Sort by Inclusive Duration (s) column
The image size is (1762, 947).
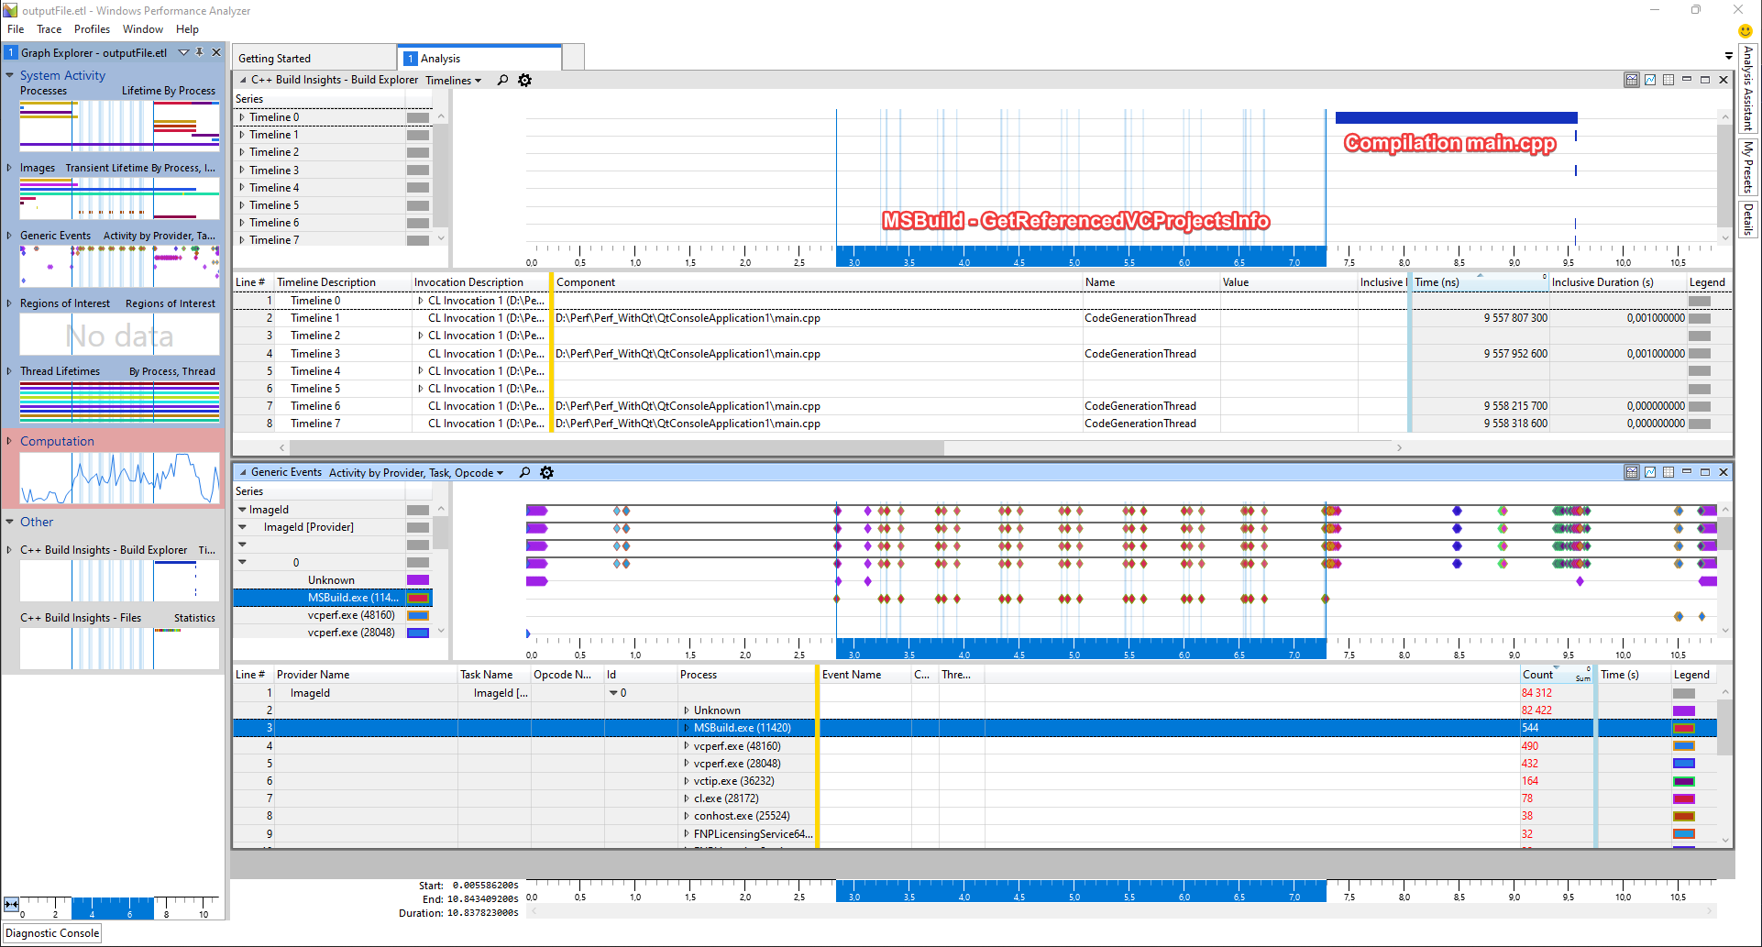coord(1617,282)
